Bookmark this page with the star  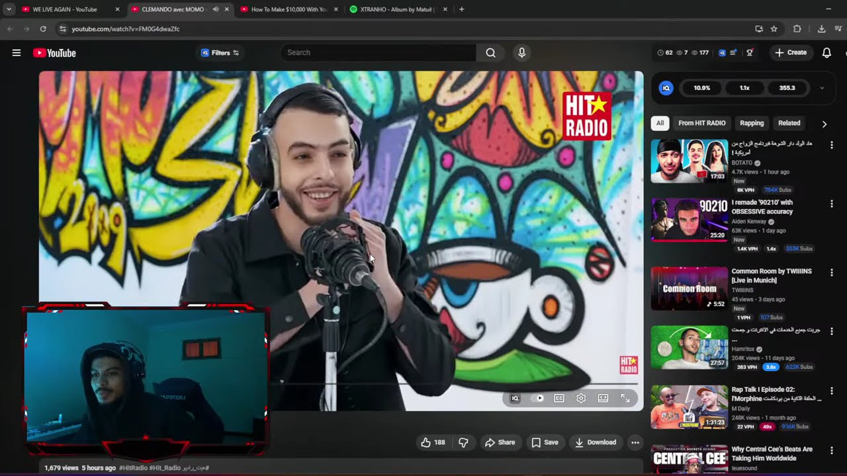click(x=774, y=29)
